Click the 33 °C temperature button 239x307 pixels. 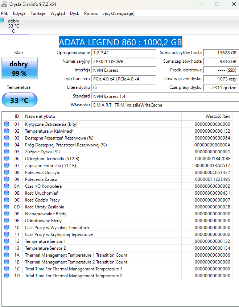pyautogui.click(x=20, y=100)
